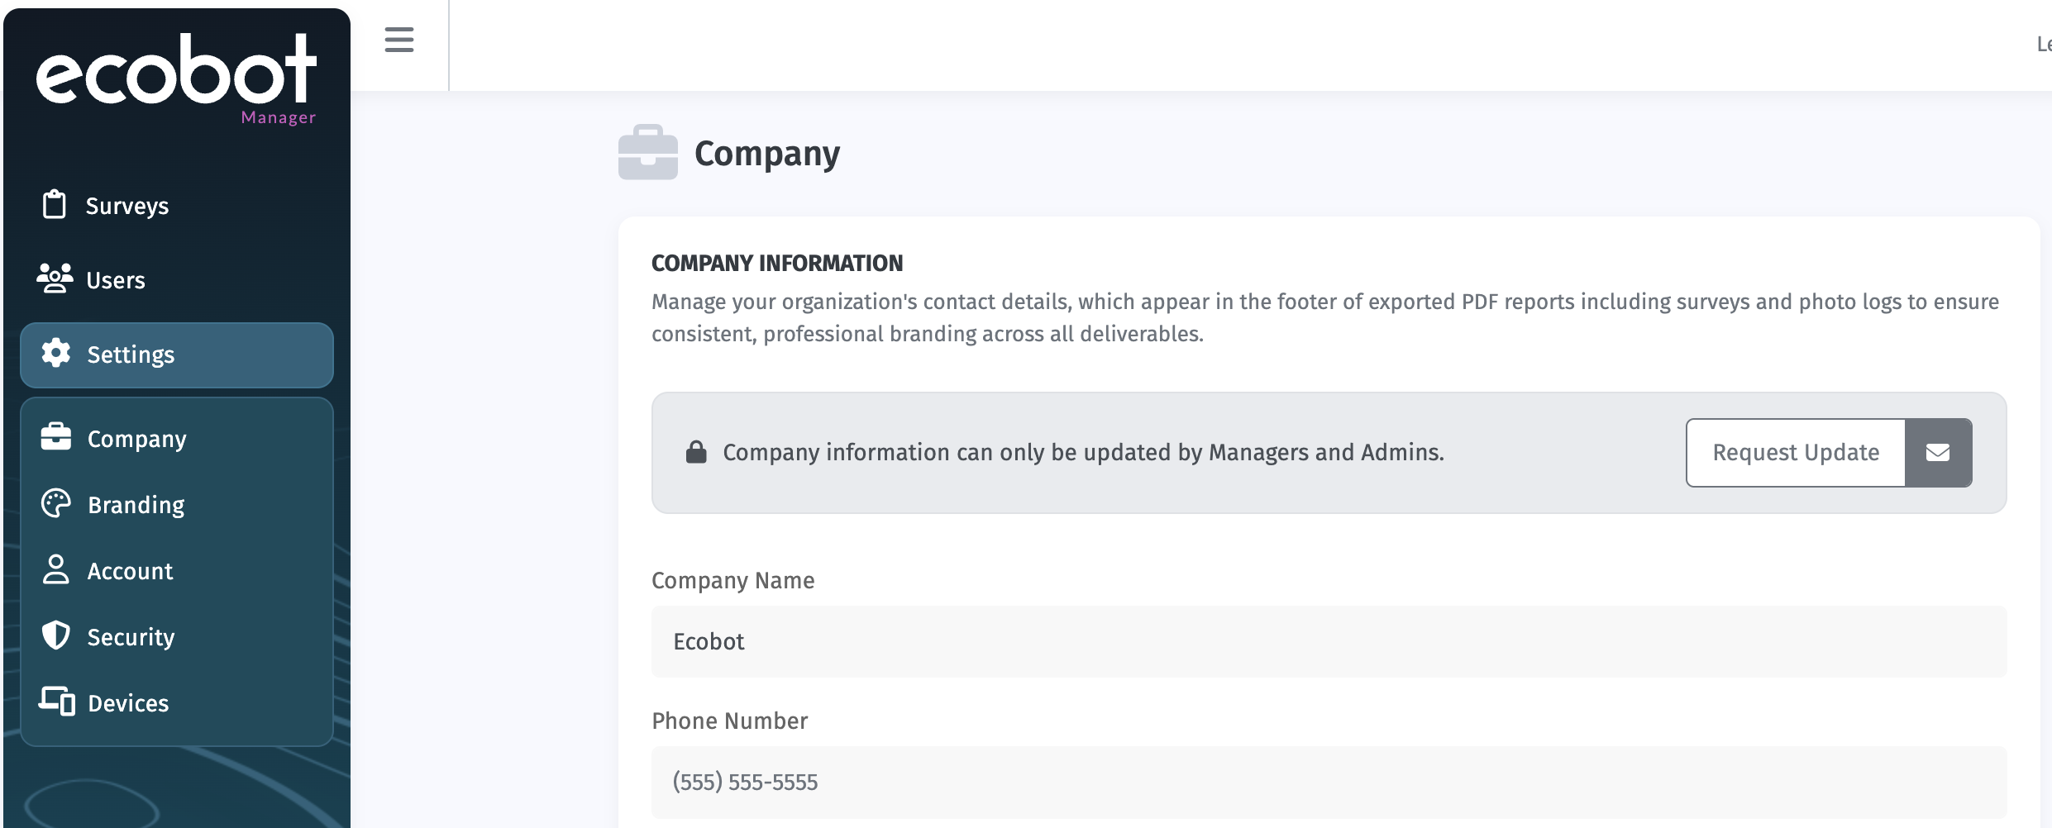Click the Users group icon in the sidebar
This screenshot has height=828, width=2052.
tap(55, 278)
